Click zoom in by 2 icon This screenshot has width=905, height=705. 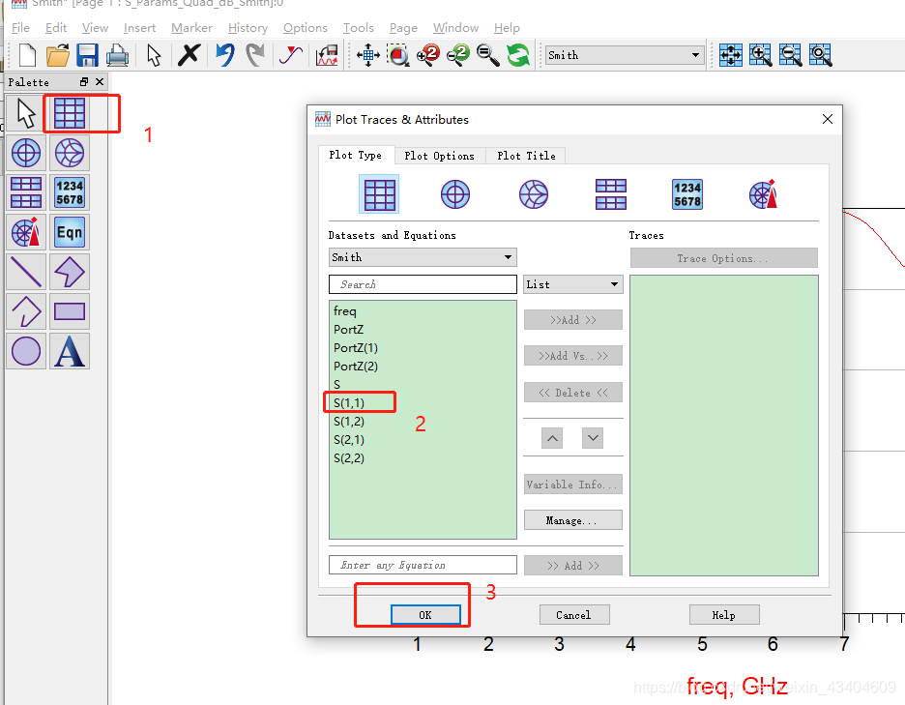click(428, 55)
